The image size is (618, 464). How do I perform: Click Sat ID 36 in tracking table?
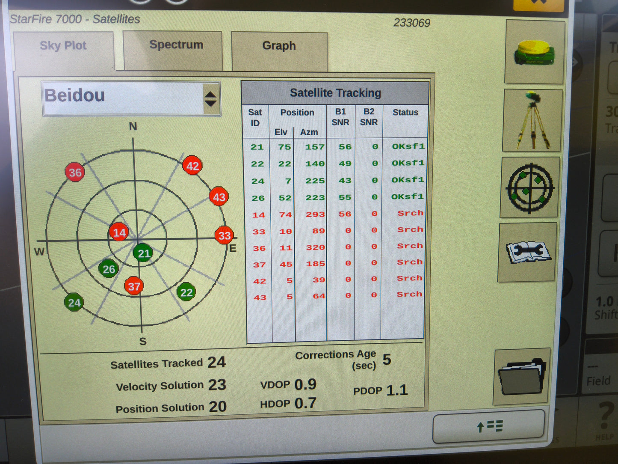point(259,248)
